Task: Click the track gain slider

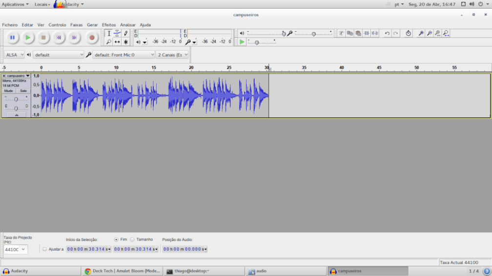Action: pyautogui.click(x=16, y=99)
